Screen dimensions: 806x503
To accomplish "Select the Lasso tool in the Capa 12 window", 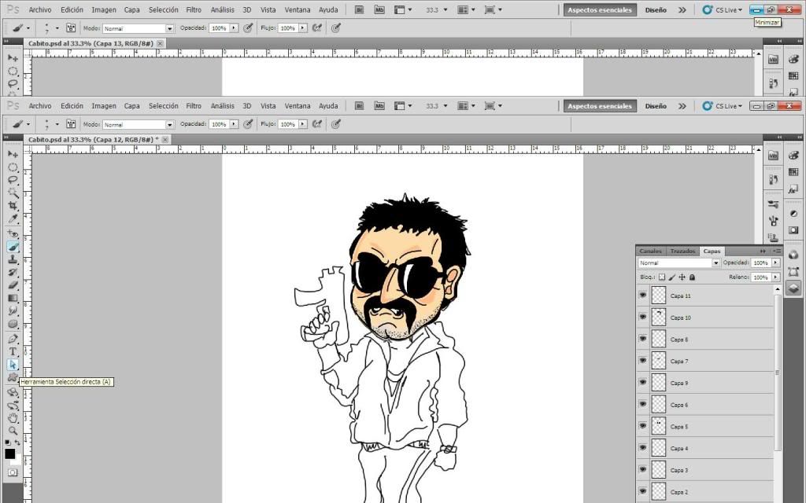I will tap(13, 180).
